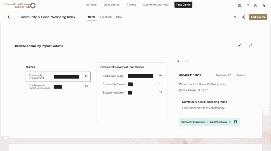Click Community & Social Wellbeing Index source label
The height and width of the screenshot is (151, 271).
(204, 84)
